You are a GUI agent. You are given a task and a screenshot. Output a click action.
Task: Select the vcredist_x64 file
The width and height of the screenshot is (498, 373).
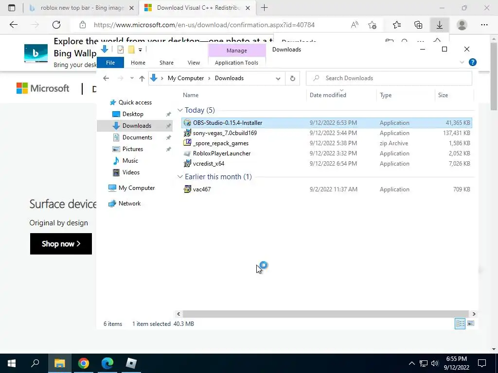click(x=326, y=164)
